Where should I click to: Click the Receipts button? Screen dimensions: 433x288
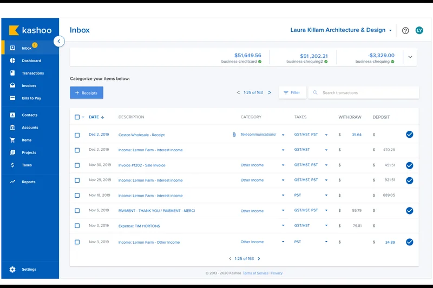pos(87,93)
